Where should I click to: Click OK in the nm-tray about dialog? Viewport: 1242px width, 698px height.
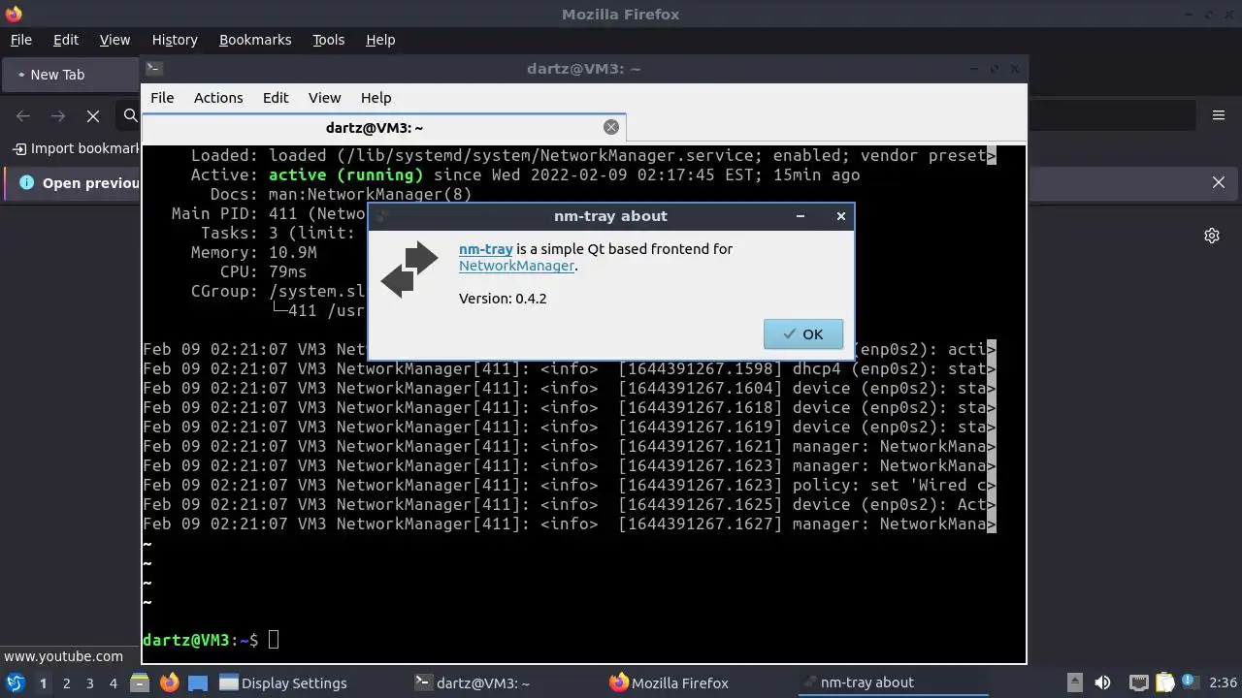coord(802,334)
